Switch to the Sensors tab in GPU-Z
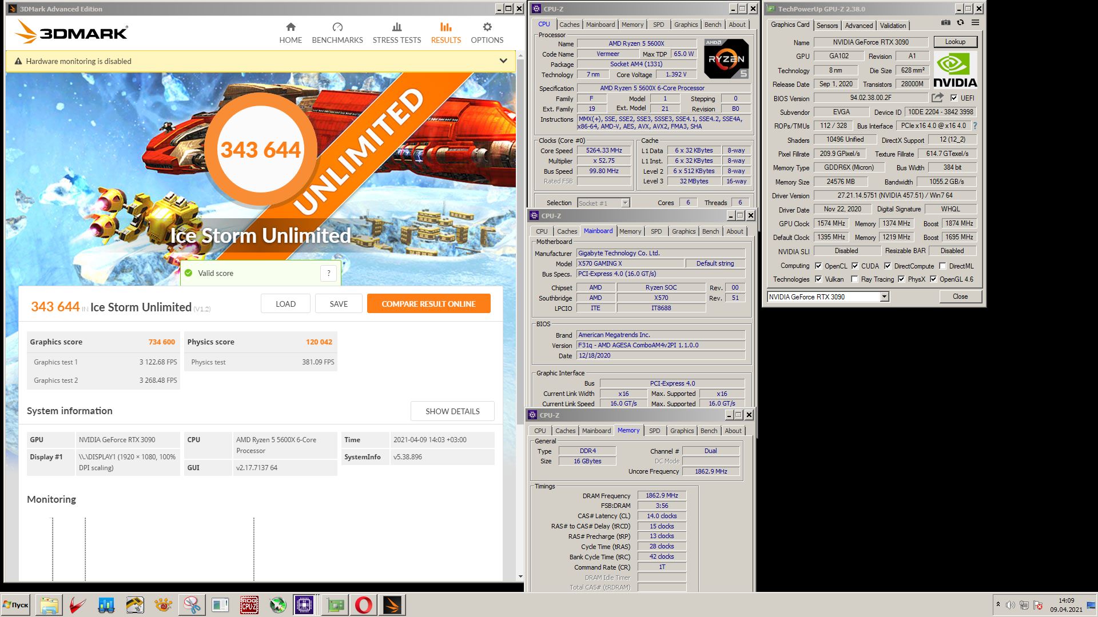This screenshot has height=617, width=1098. point(827,26)
